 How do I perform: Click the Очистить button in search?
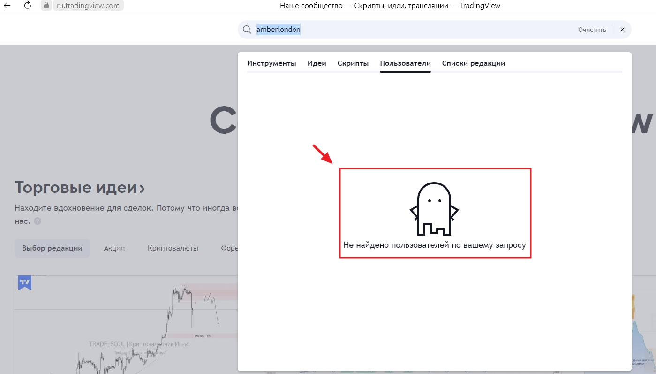[592, 30]
